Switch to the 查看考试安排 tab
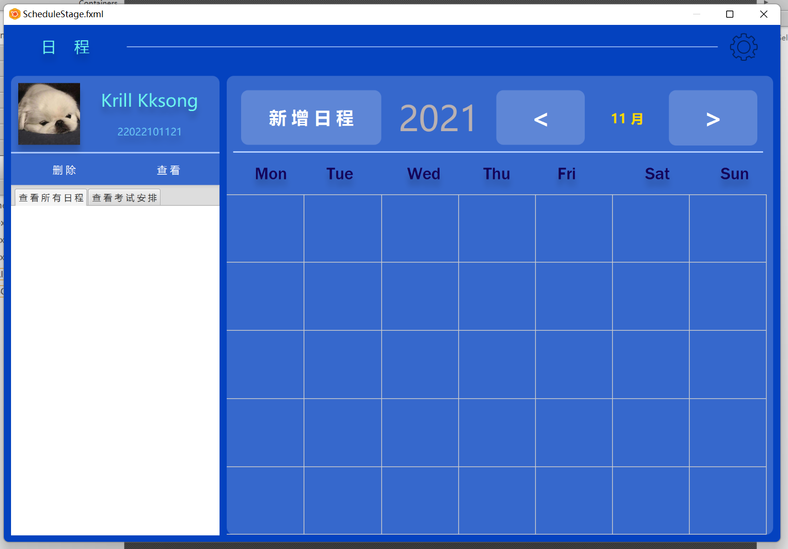The width and height of the screenshot is (788, 549). [124, 197]
